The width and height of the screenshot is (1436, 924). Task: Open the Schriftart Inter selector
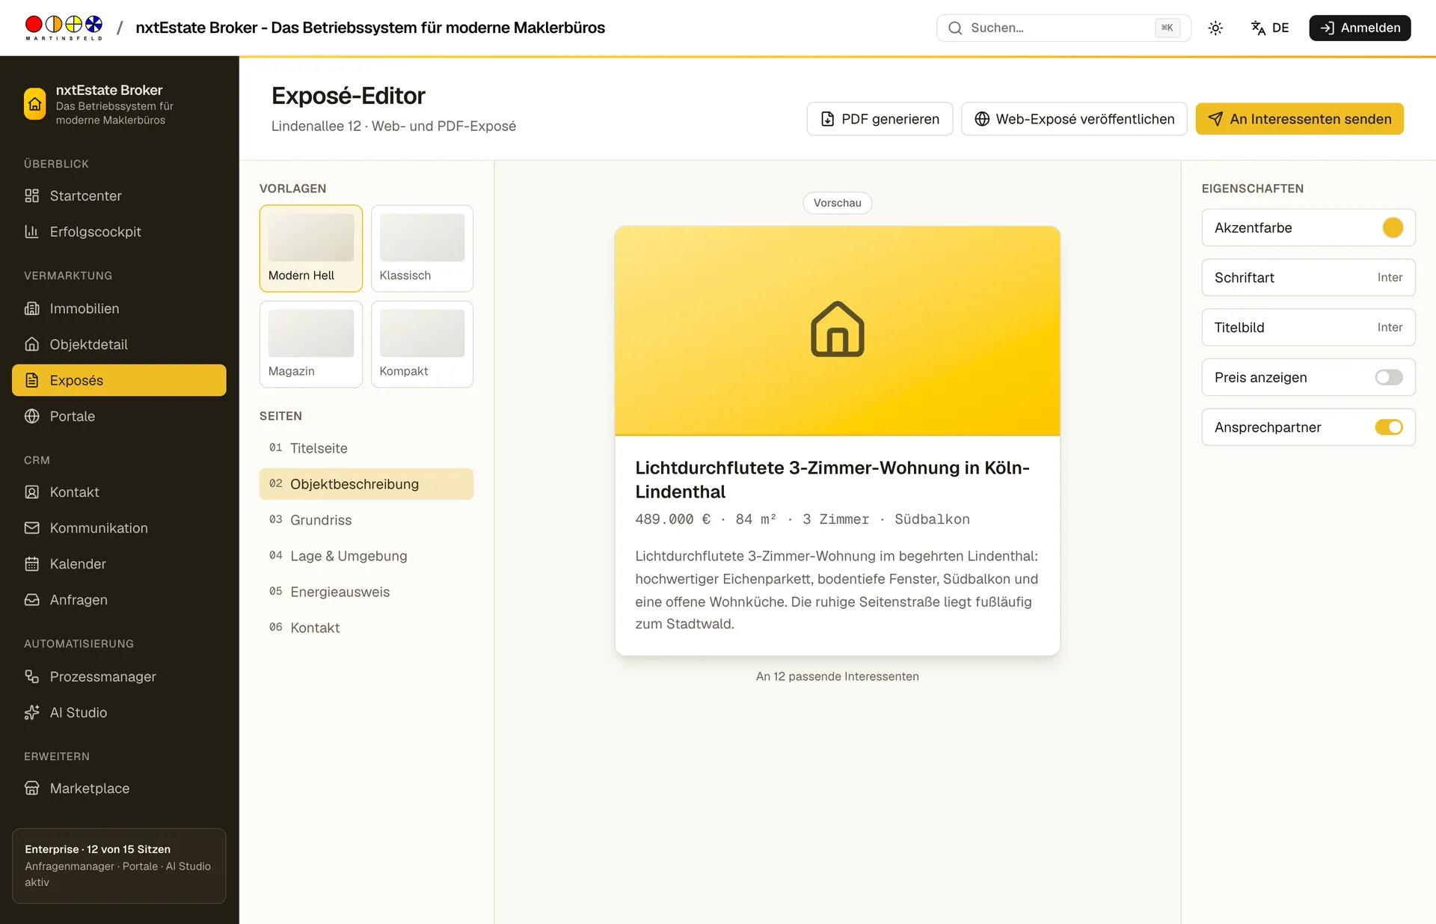coord(1308,278)
